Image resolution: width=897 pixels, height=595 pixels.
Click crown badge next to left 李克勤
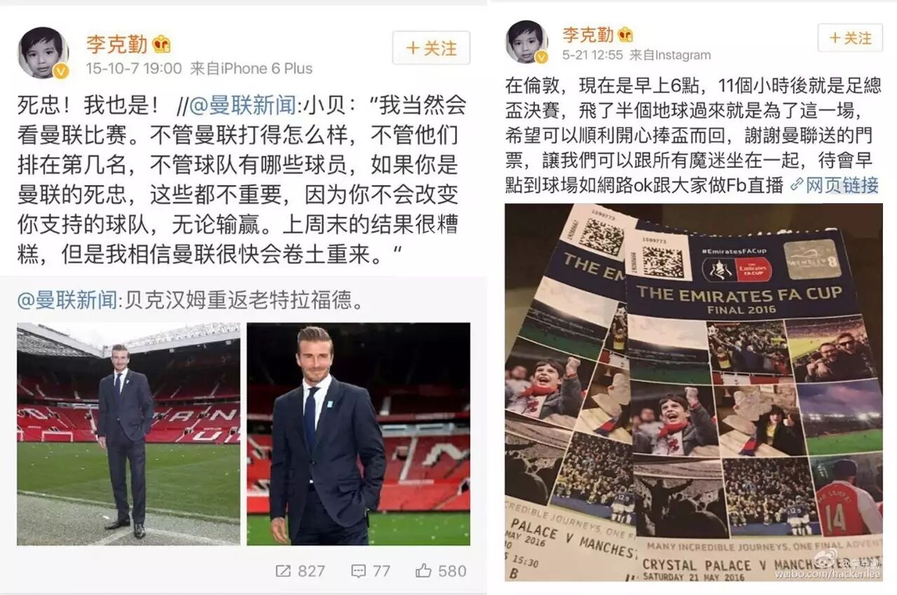162,44
